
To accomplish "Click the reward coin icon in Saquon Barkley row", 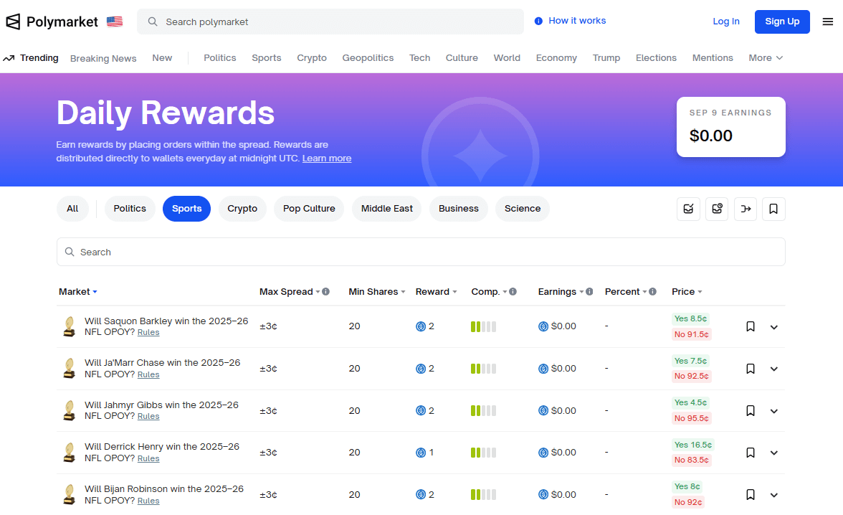I will tap(421, 326).
